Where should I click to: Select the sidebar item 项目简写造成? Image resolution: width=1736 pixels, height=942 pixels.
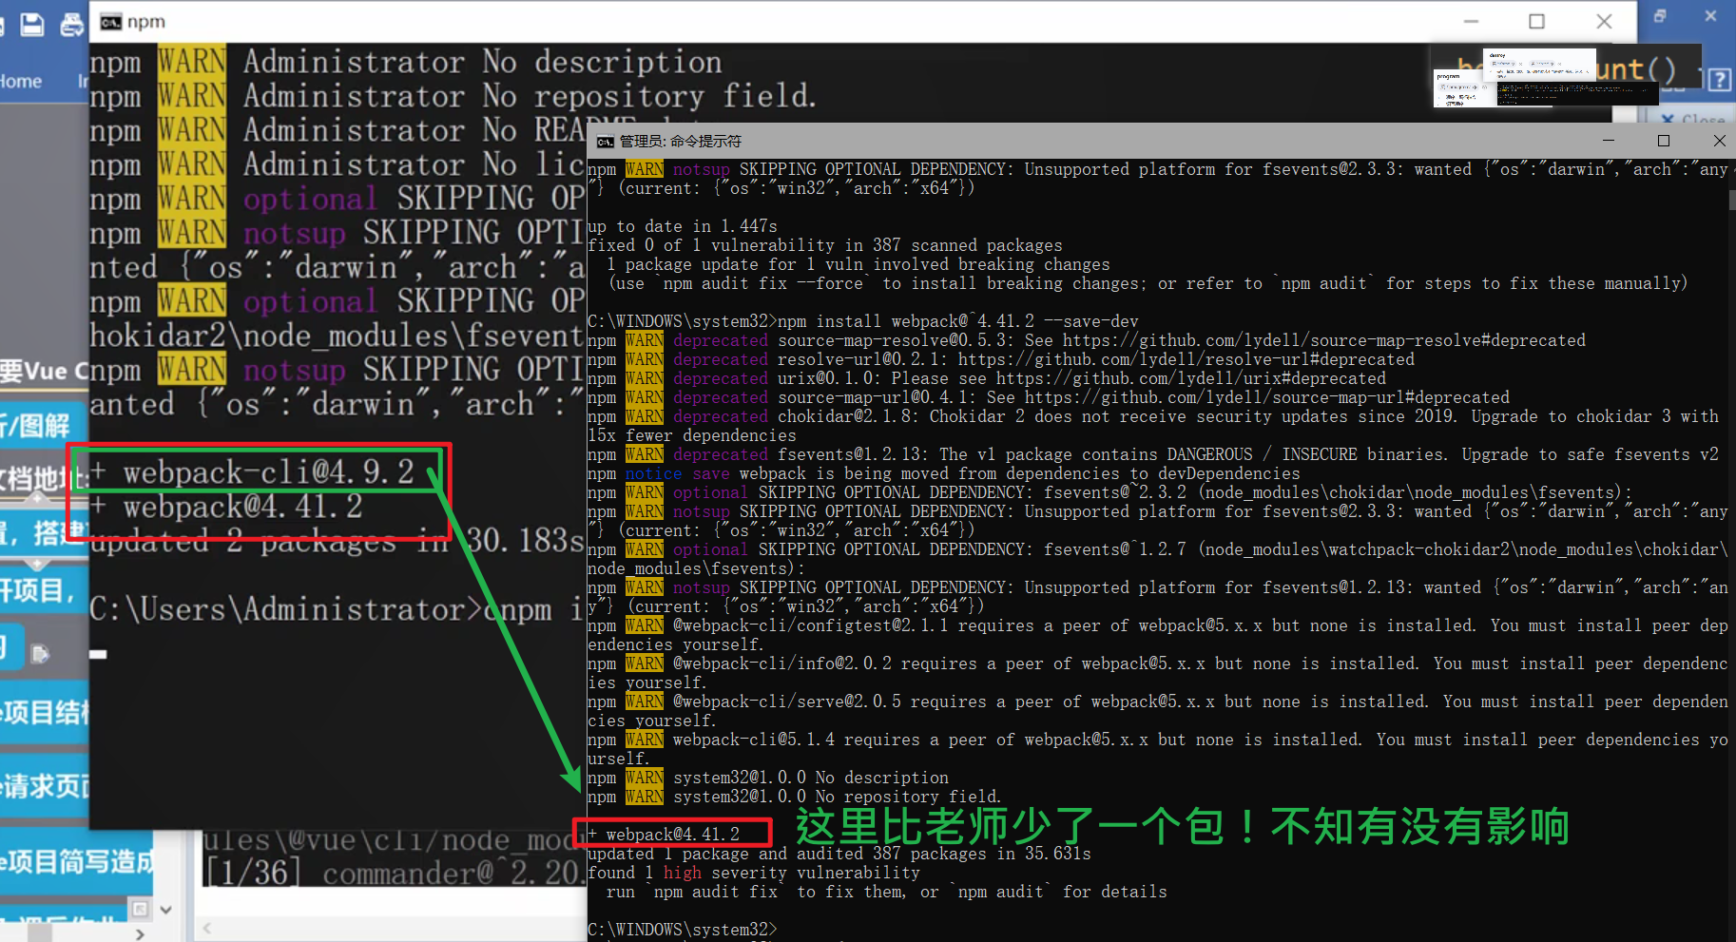76,861
